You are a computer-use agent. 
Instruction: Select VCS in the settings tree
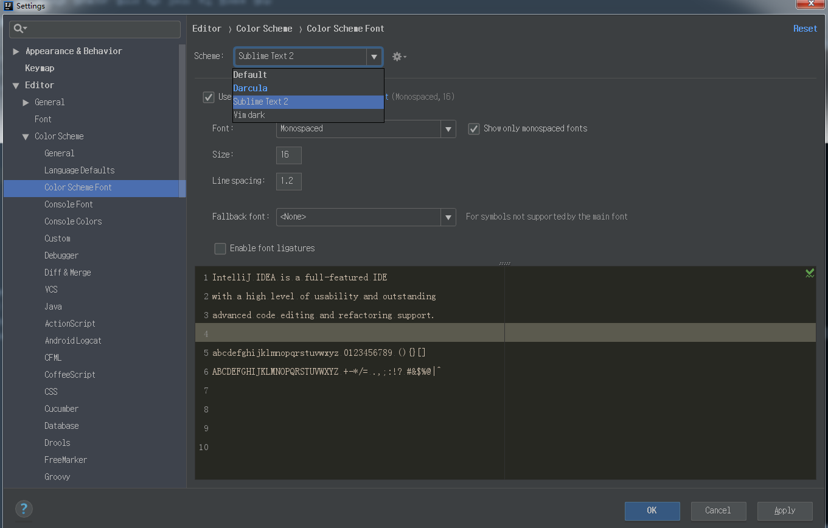51,290
